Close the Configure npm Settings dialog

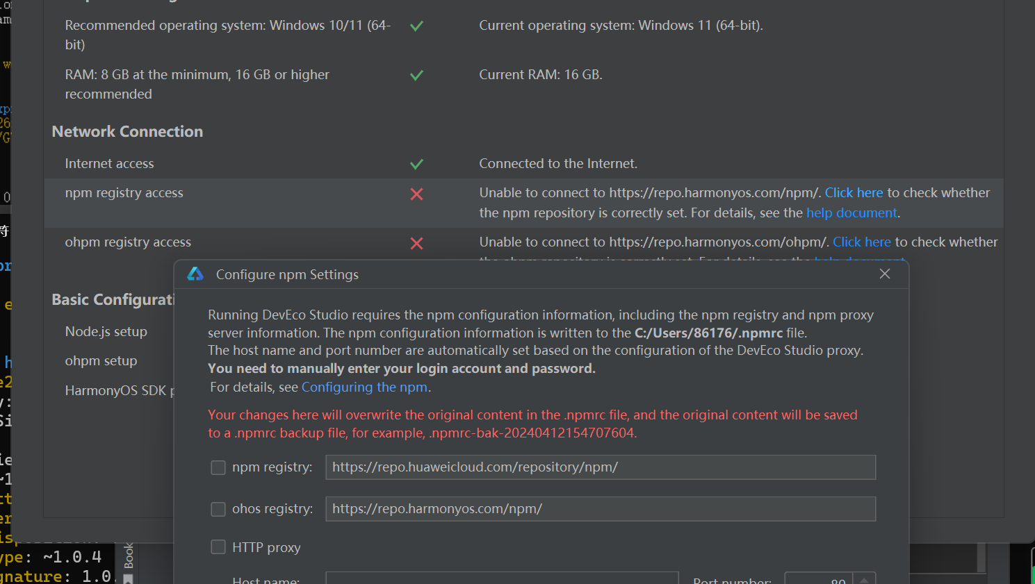click(x=885, y=274)
